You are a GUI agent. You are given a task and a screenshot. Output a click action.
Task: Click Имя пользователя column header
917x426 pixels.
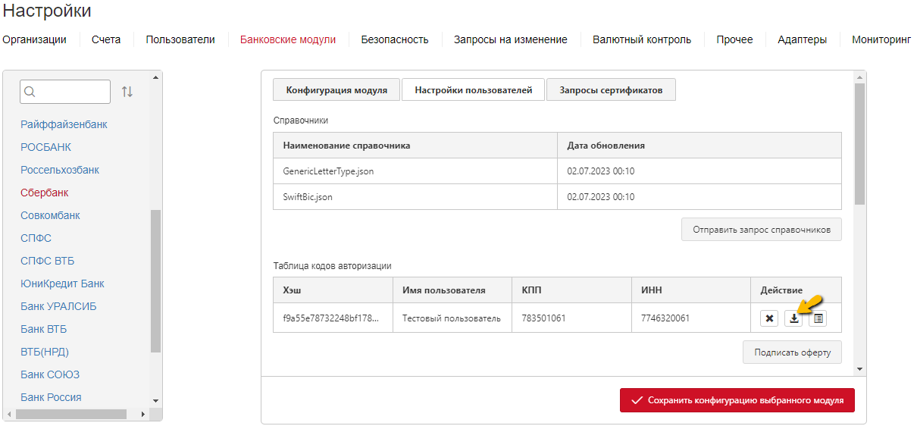pos(452,290)
